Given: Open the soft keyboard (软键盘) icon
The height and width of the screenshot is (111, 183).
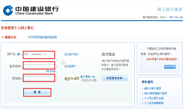Looking at the screenshot, I should 51,71.
